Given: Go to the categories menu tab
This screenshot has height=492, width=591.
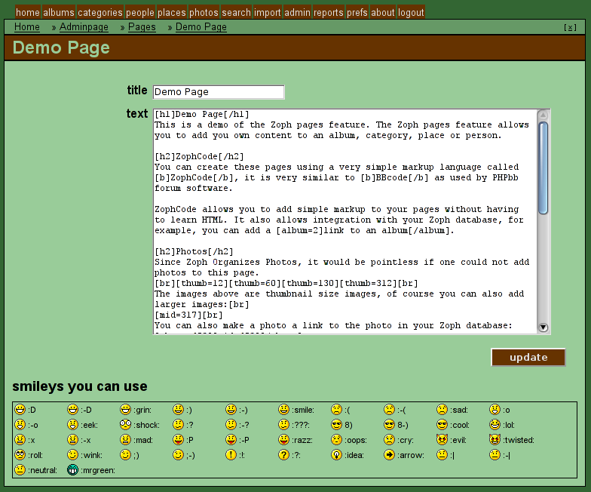Looking at the screenshot, I should point(100,13).
